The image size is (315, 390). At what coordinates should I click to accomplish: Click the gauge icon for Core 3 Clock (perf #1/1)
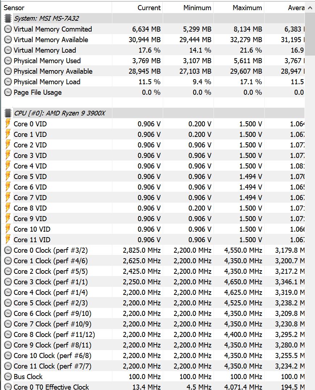point(8,282)
